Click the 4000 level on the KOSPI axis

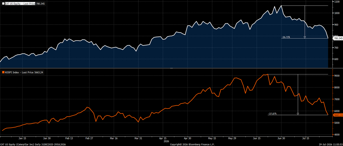point(337,134)
